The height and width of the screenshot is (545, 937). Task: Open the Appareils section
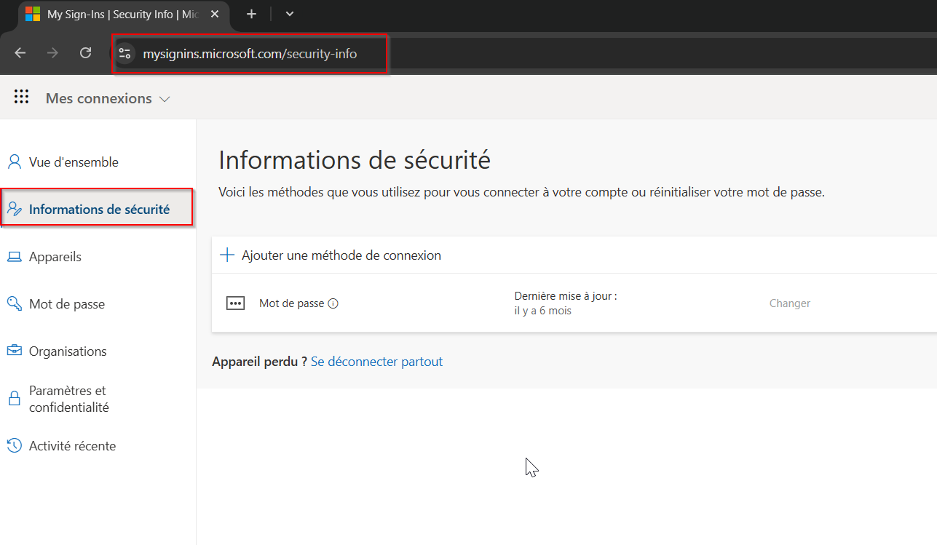[x=55, y=257]
